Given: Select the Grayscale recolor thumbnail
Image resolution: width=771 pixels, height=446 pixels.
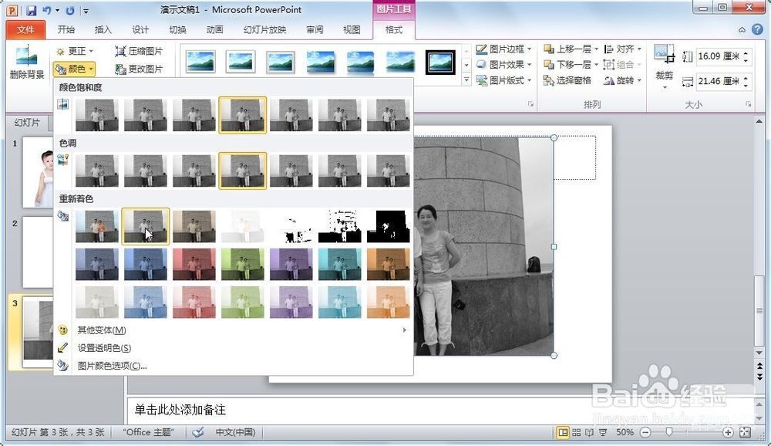Looking at the screenshot, I should coord(146,226).
